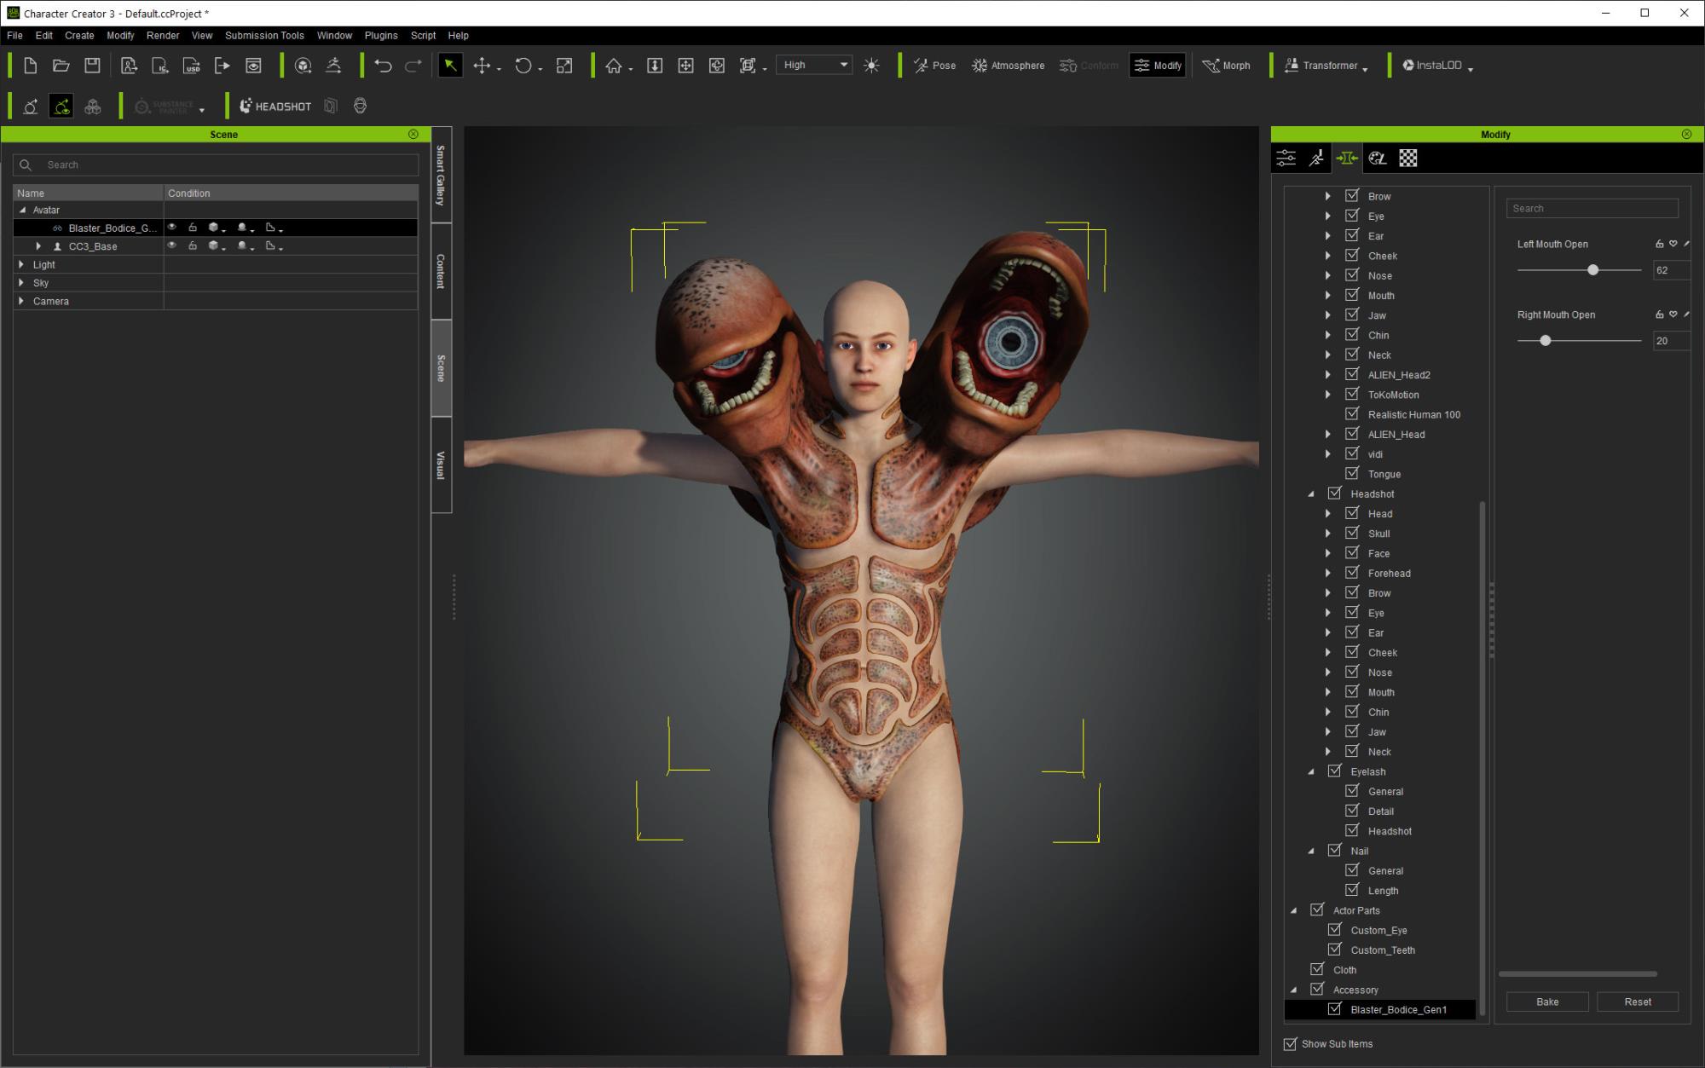Screen dimensions: 1705x1068
Task: Switch to the Content side tab
Action: [x=441, y=271]
